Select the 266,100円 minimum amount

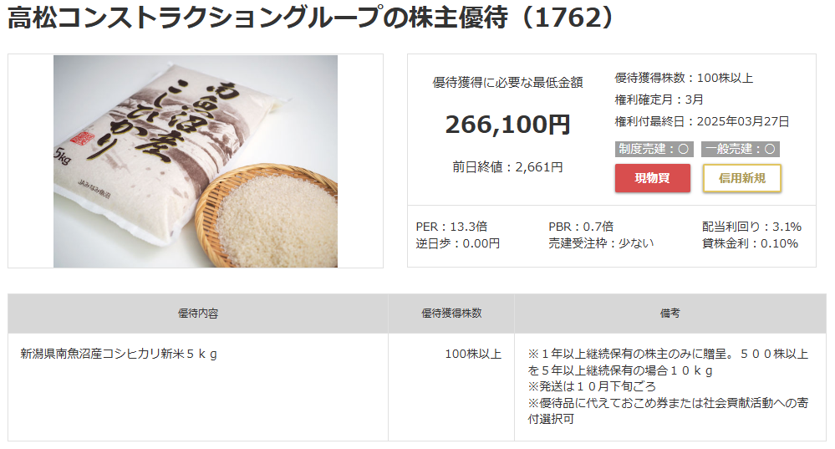point(507,124)
